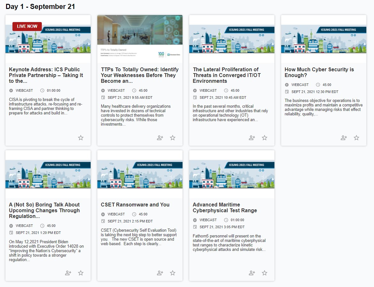Star the CSET Ransomware and You session
Image resolution: width=374 pixels, height=287 pixels.
[172, 273]
